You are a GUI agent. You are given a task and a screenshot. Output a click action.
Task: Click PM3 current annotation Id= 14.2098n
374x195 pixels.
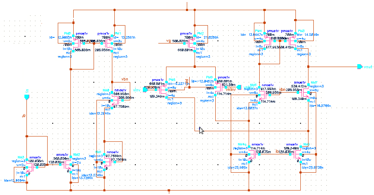[x=307, y=35]
